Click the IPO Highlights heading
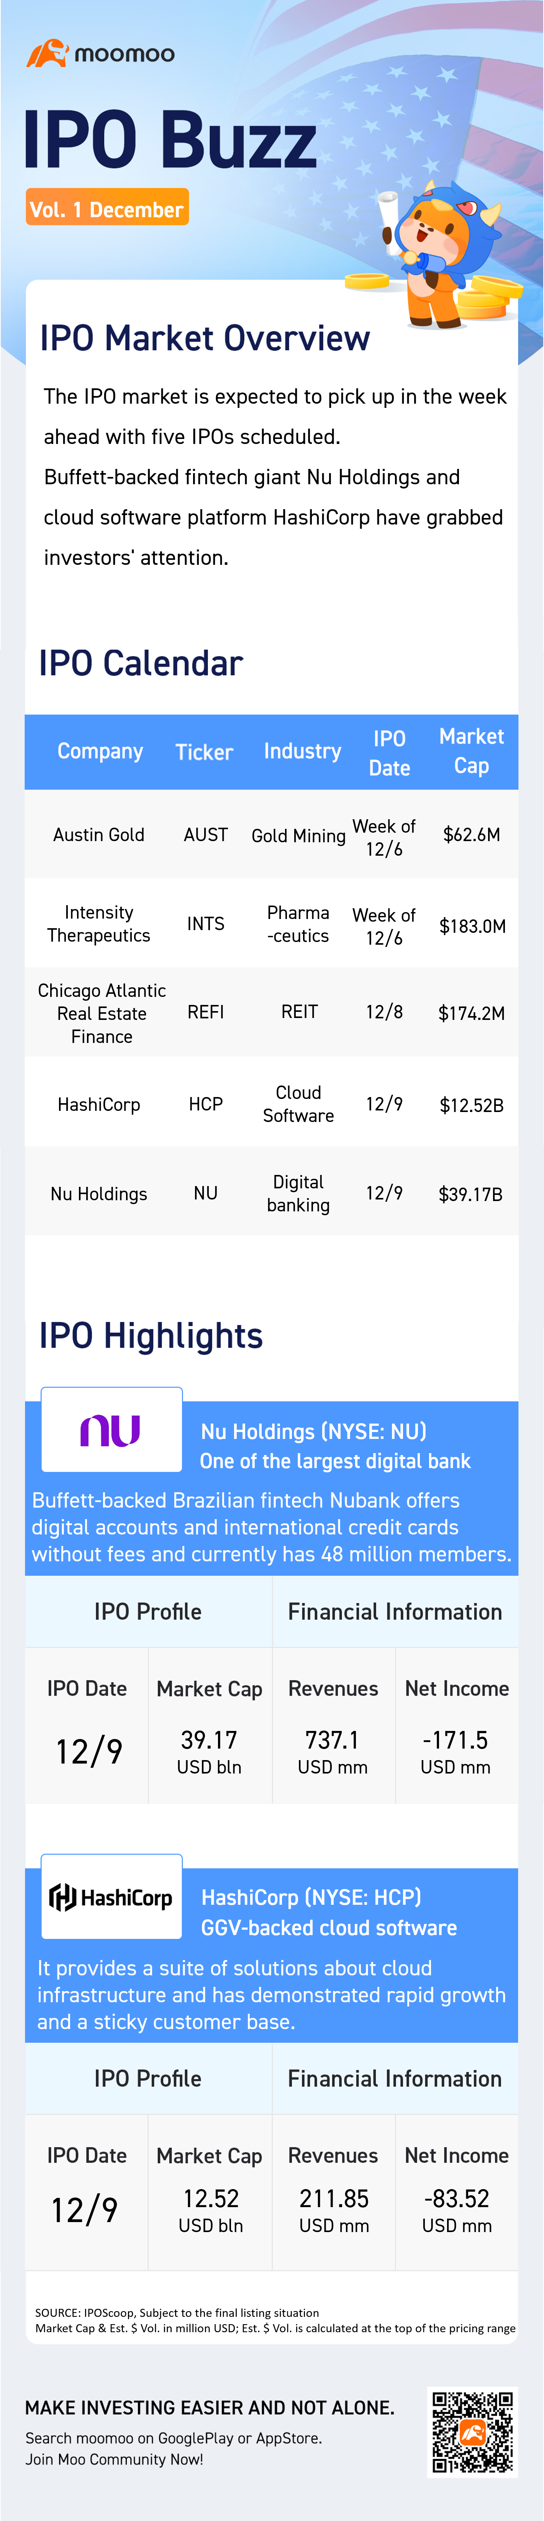This screenshot has width=544, height=2521. 151,1336
